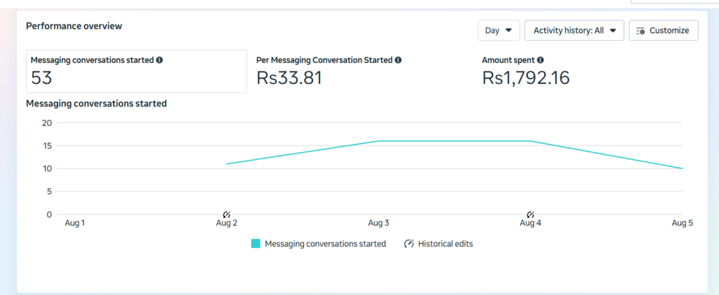This screenshot has width=719, height=295.
Task: Click info icon beside Amount spent
Action: point(541,60)
